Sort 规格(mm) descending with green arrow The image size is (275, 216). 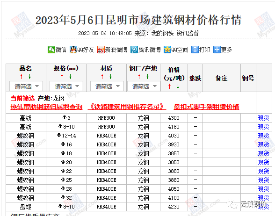(70, 77)
